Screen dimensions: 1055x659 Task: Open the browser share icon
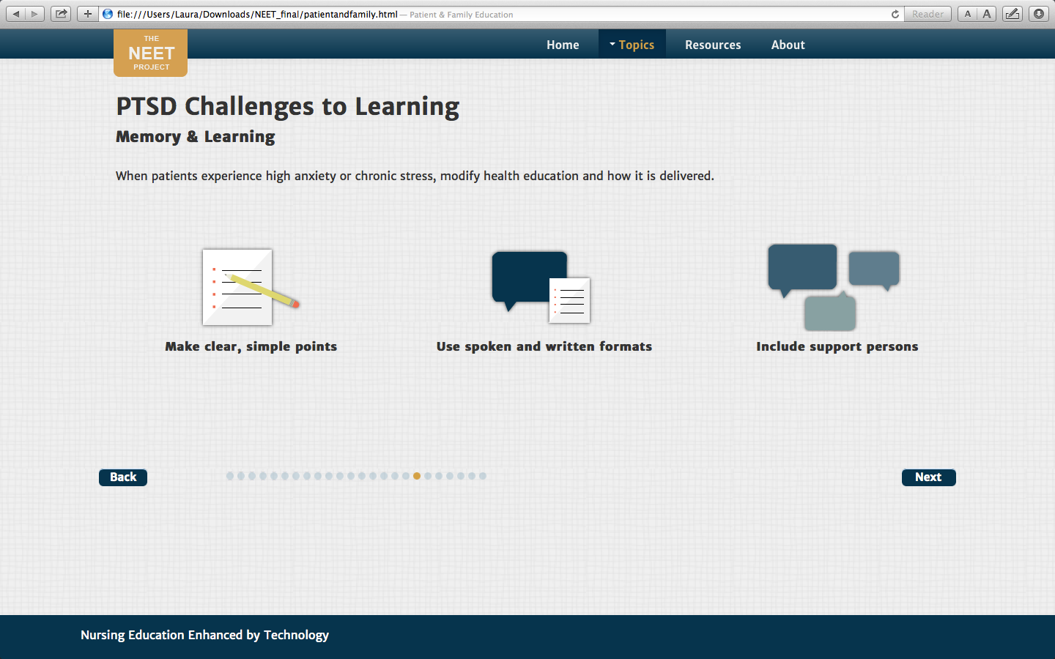(x=61, y=14)
